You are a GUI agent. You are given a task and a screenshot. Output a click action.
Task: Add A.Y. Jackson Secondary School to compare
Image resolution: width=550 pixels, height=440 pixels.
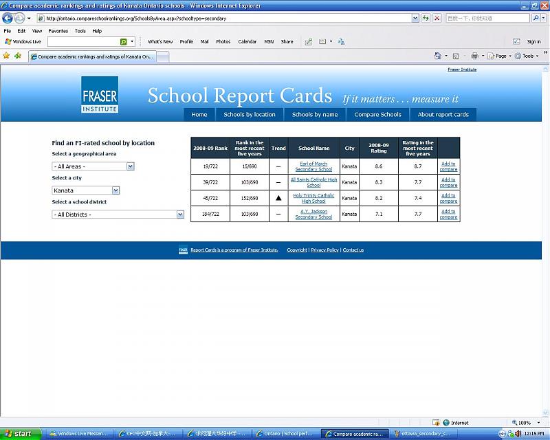coord(448,214)
